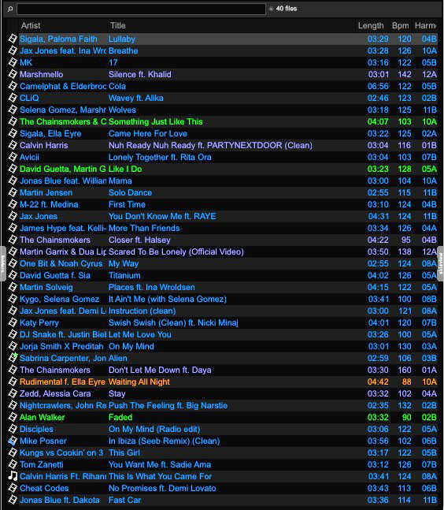Click the file icon for Cola track
This screenshot has height=510, width=444.
(13, 86)
